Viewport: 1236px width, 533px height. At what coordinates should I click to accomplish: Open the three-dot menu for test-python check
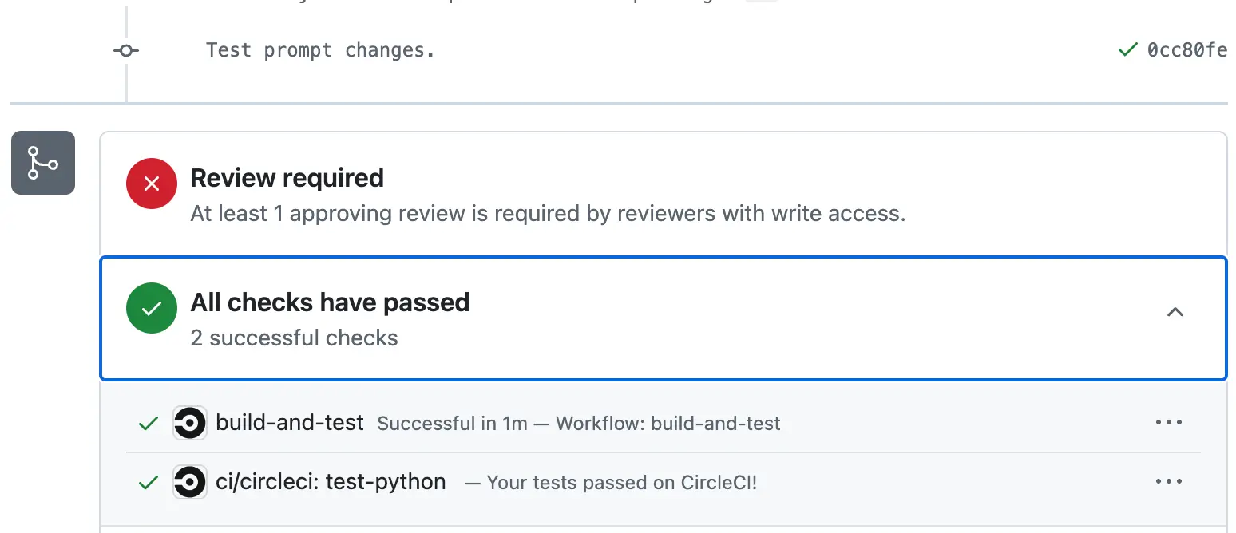(x=1169, y=481)
